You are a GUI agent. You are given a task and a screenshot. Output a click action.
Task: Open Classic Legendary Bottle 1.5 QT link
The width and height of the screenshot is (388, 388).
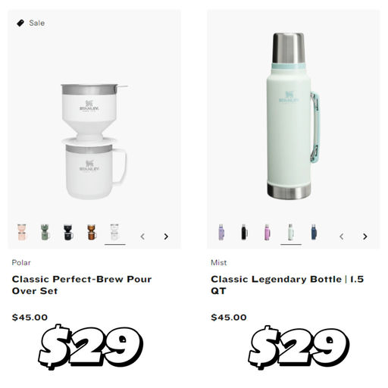287,285
